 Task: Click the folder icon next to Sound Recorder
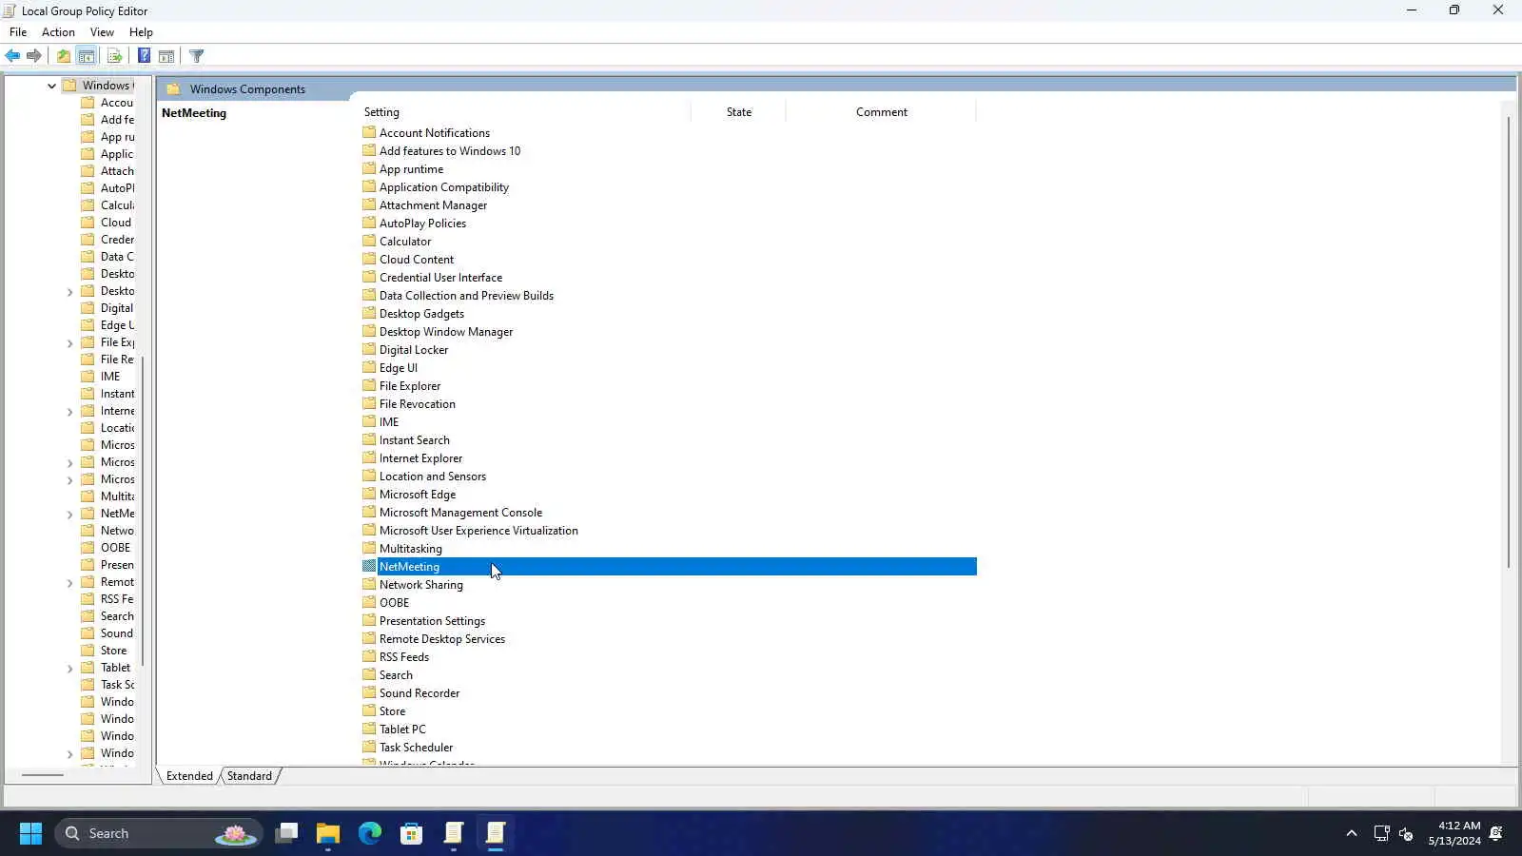[369, 692]
